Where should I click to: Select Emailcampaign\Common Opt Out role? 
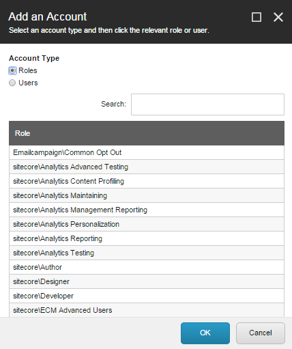tap(147, 152)
